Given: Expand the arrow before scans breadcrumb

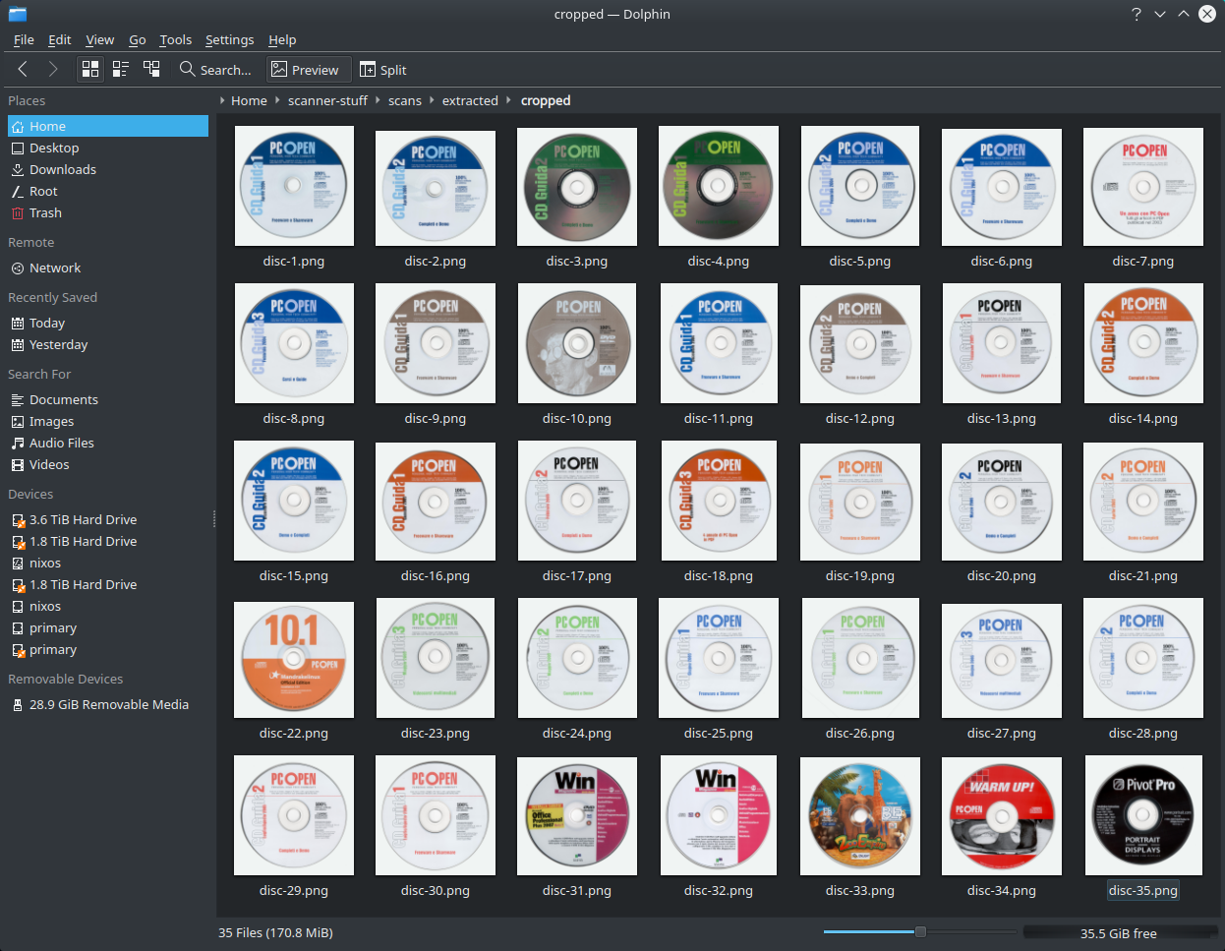Looking at the screenshot, I should pos(378,100).
